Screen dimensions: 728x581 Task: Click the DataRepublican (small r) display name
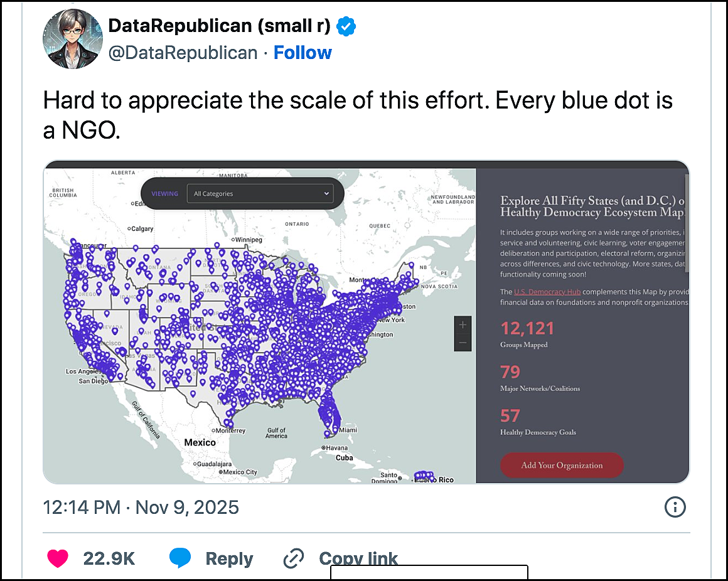pos(219,26)
